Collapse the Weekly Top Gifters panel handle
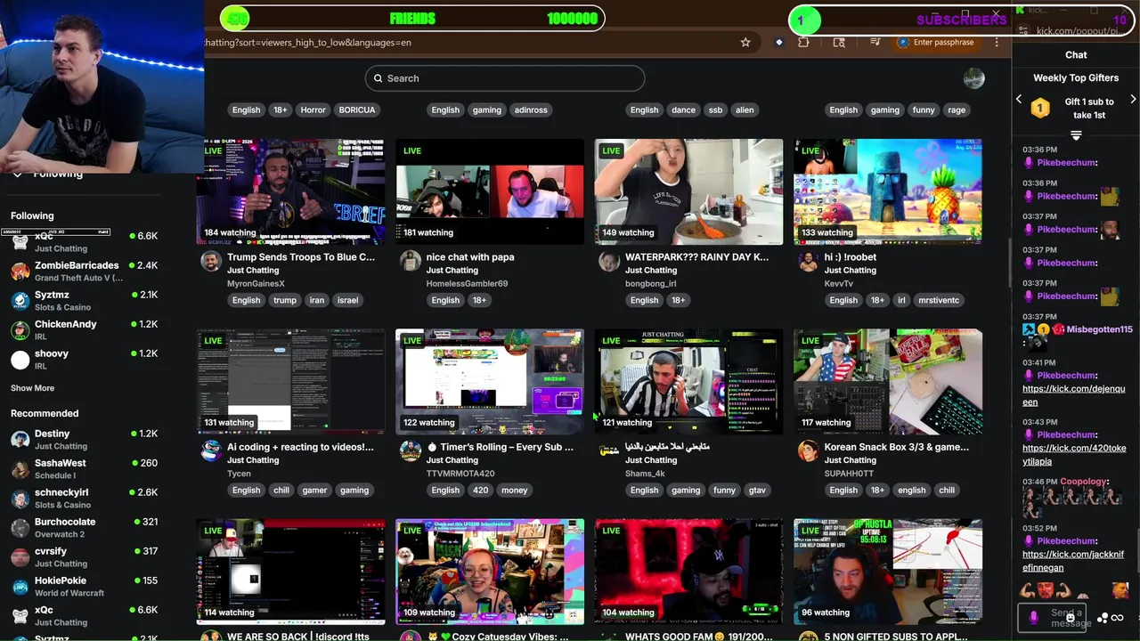 point(1076,135)
